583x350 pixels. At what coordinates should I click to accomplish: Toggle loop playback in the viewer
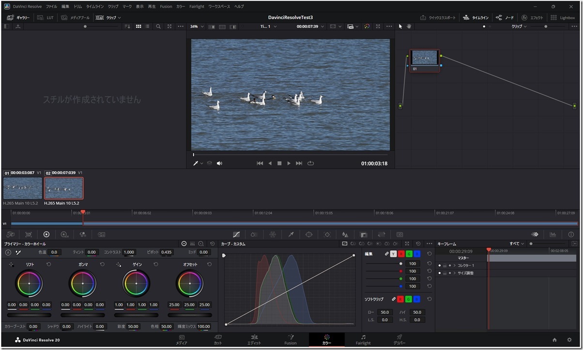coord(311,163)
